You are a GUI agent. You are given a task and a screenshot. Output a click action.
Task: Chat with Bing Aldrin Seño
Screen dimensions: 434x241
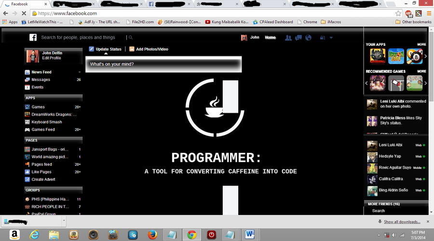pyautogui.click(x=396, y=190)
